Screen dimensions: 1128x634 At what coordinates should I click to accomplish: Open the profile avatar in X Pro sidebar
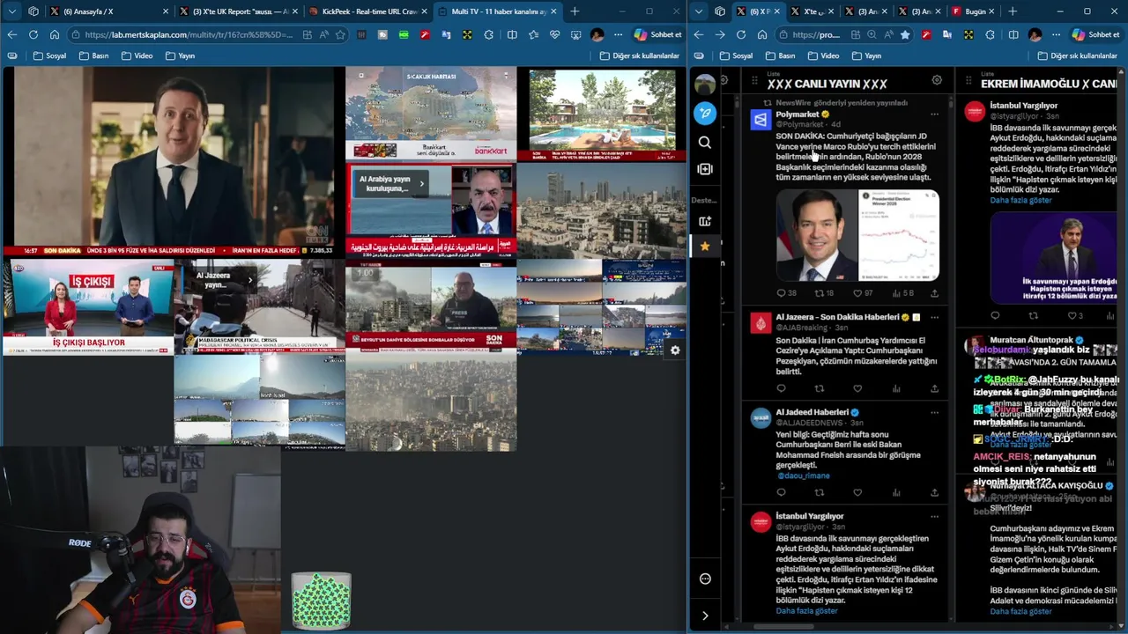click(704, 84)
